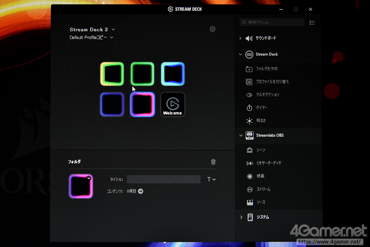The height and width of the screenshot is (247, 370).
Task: Select the プロファイルを切り替え action label
Action: click(272, 82)
